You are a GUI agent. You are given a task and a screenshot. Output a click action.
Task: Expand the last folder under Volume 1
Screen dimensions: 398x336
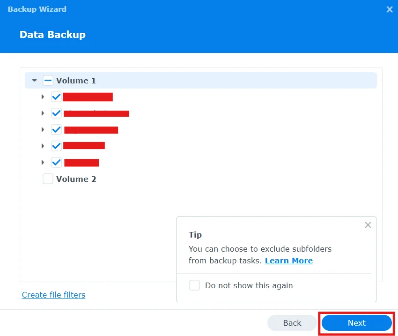[43, 162]
